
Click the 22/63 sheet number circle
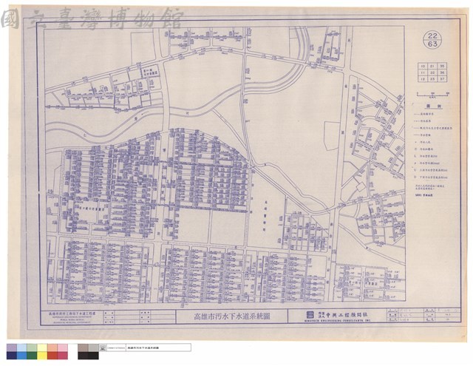(432, 40)
